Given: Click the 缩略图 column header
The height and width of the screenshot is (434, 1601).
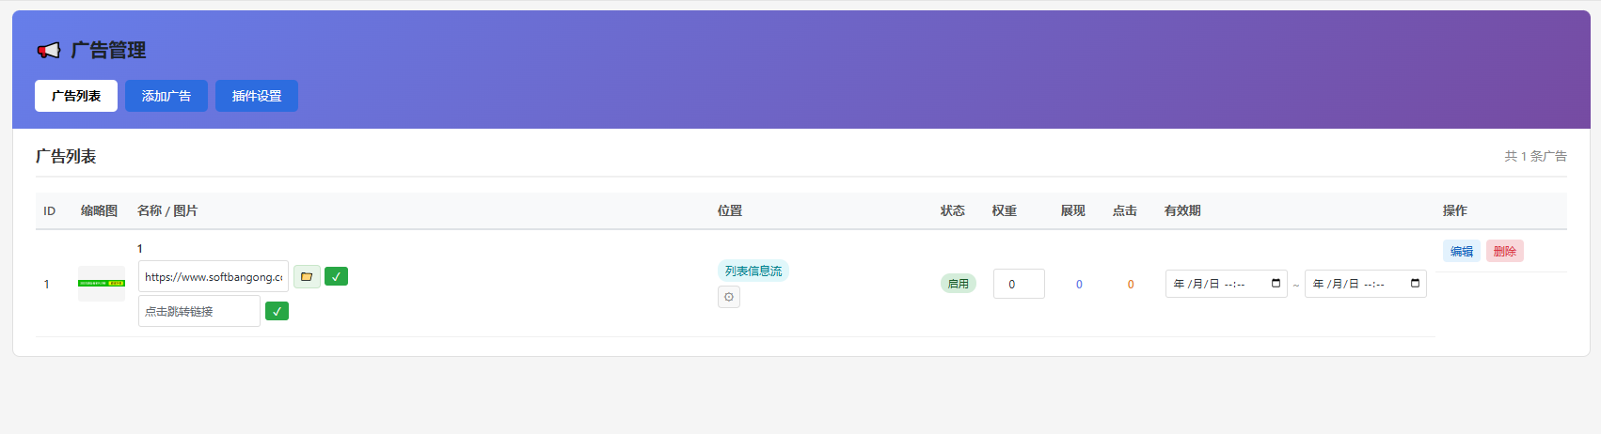Looking at the screenshot, I should [x=99, y=210].
